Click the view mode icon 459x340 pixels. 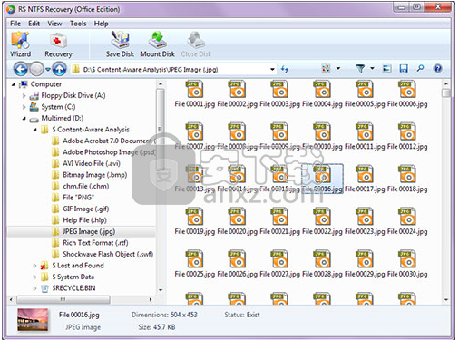pos(326,69)
